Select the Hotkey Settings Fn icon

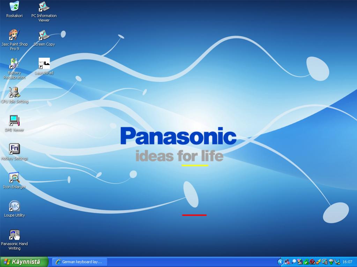[14, 152]
